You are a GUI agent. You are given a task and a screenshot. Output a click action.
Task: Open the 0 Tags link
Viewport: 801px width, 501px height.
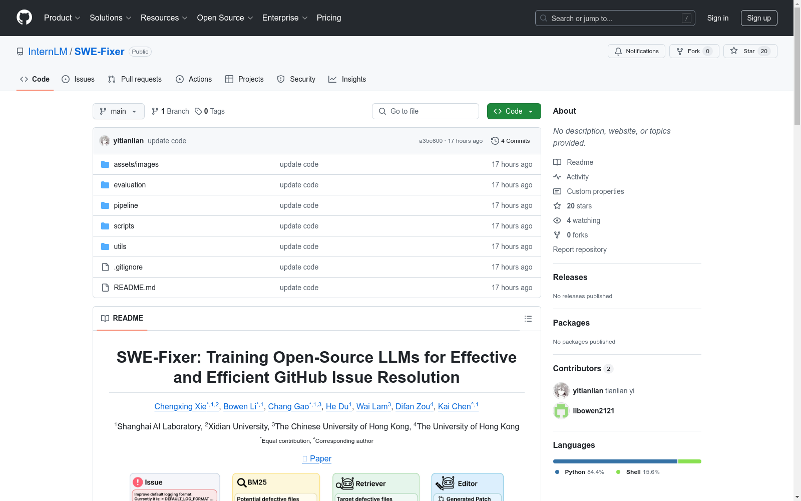pyautogui.click(x=210, y=111)
